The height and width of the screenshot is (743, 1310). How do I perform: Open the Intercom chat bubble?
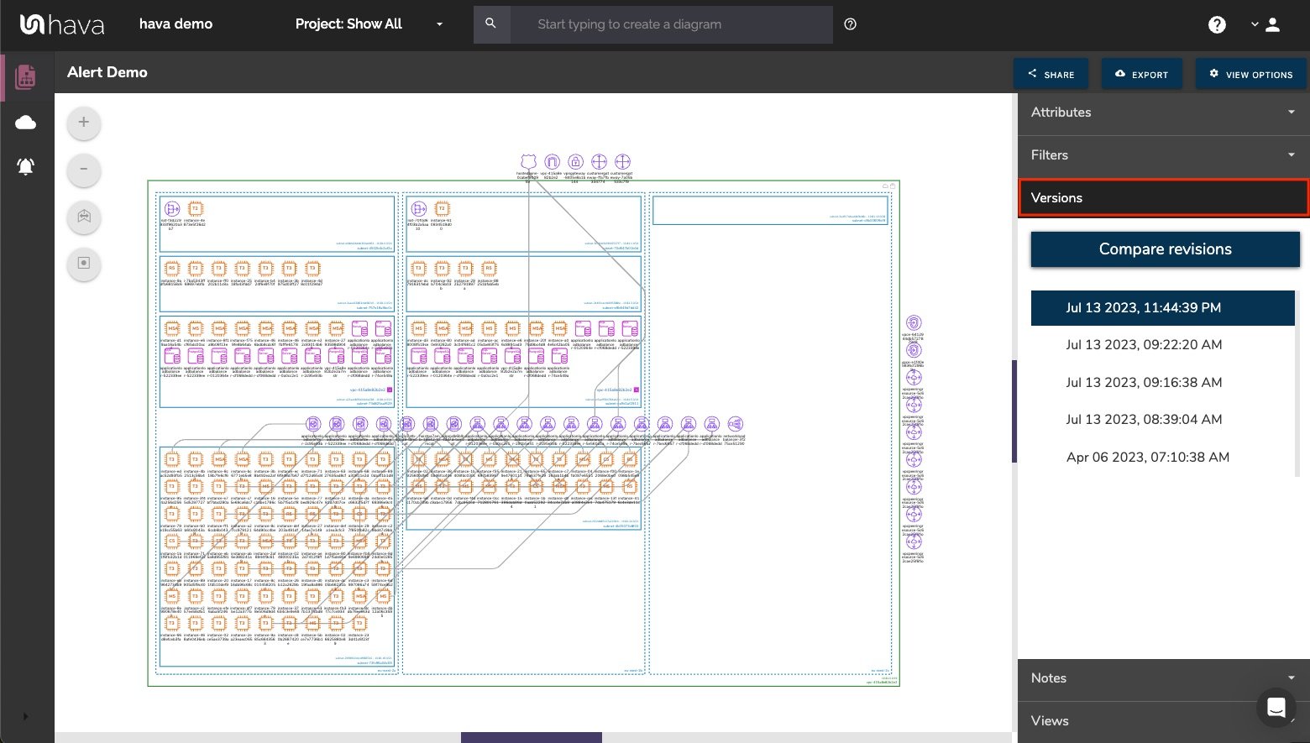[1276, 708]
